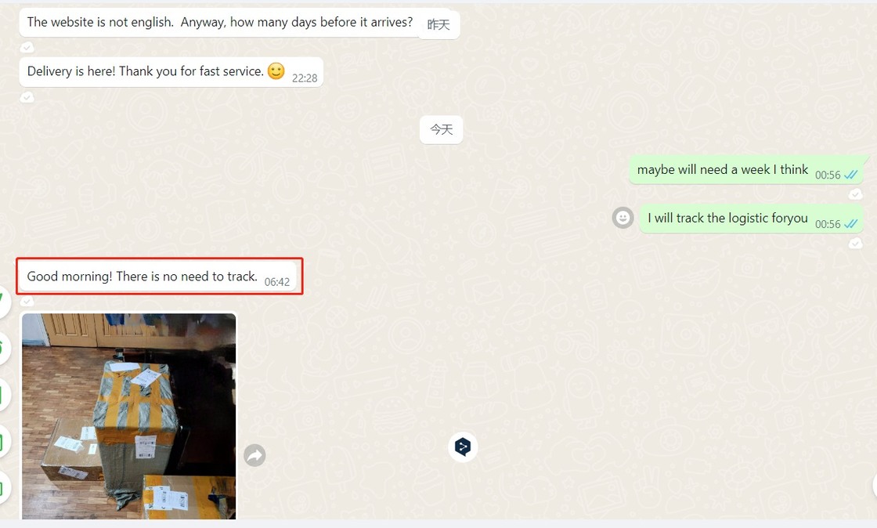Open the delivered packages photo
This screenshot has width=877, height=528.
pos(128,416)
